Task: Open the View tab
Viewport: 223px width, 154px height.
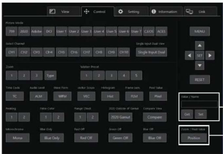Action: (64, 11)
